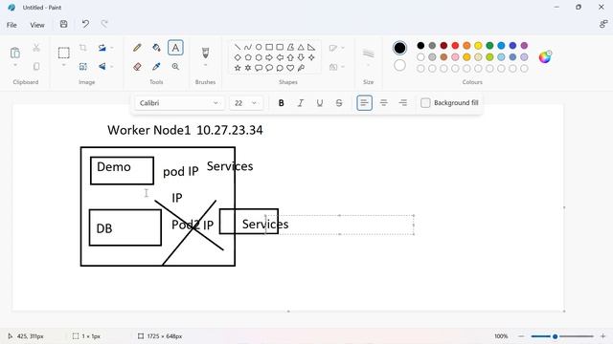Pick the yellow colour swatch

click(478, 46)
